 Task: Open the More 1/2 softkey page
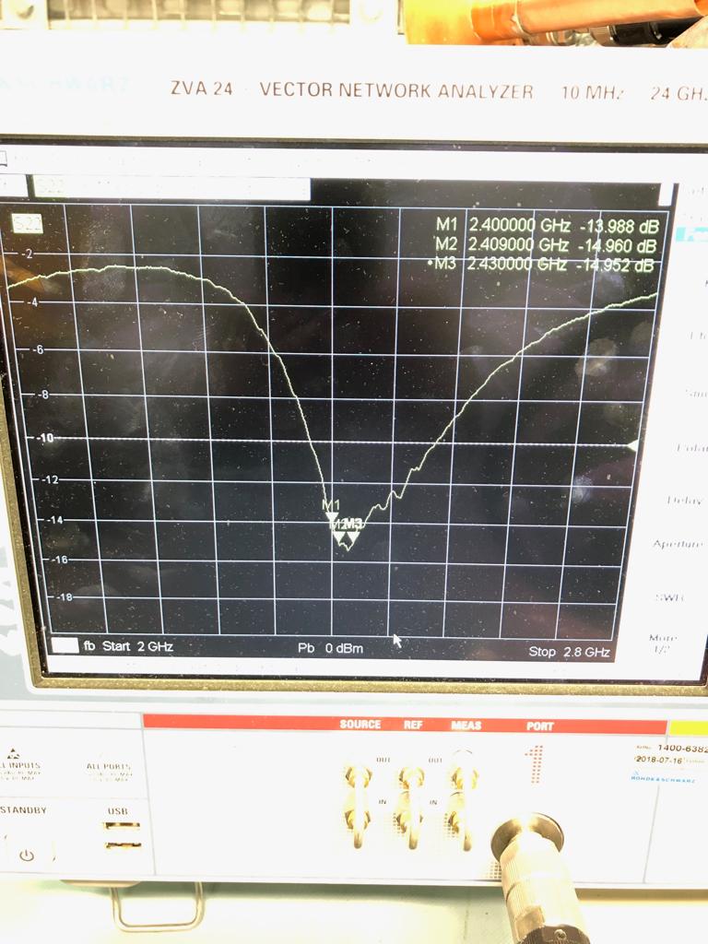(662, 643)
